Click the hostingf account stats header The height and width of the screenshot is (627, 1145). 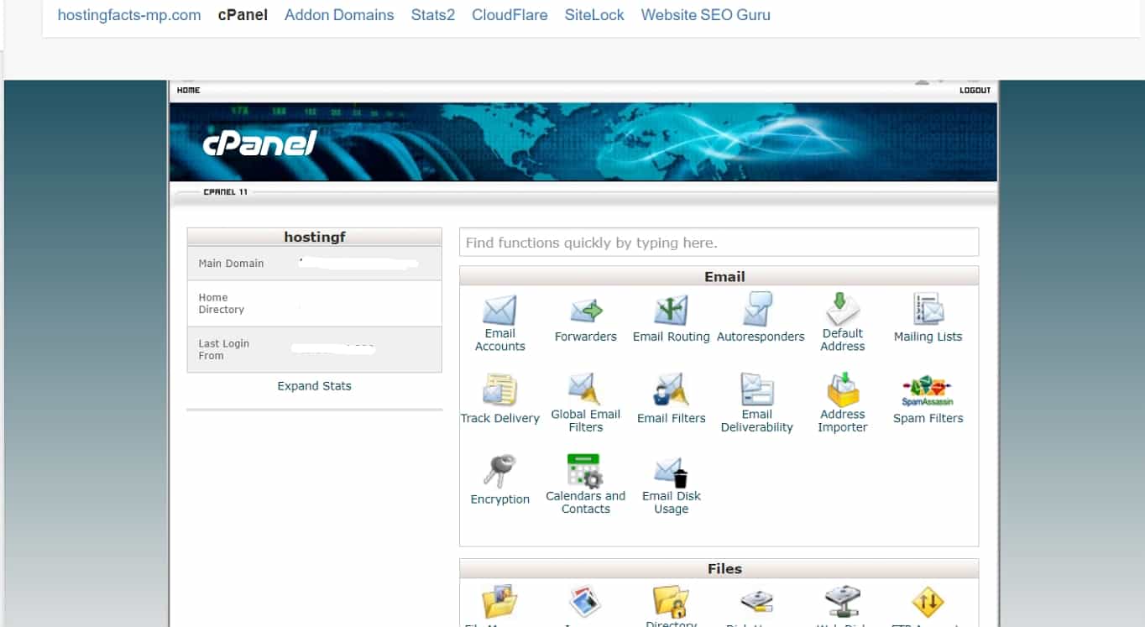pyautogui.click(x=314, y=237)
